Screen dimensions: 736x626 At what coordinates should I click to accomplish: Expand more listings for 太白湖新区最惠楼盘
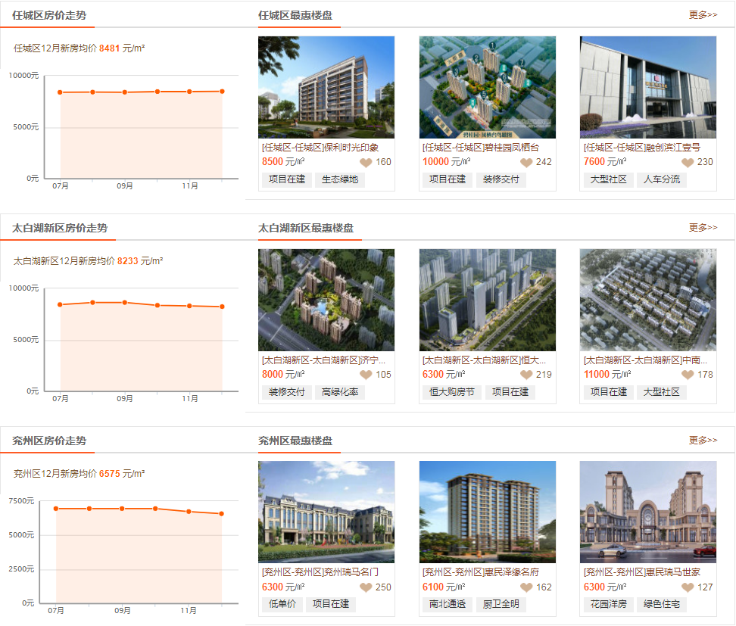pos(703,226)
